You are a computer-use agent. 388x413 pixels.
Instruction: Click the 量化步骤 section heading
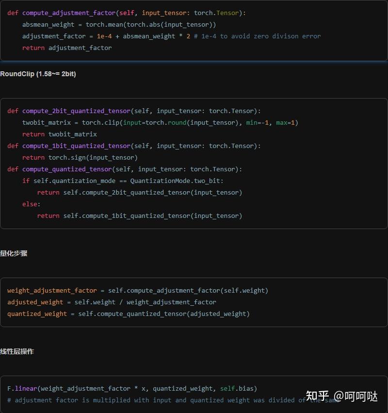pyautogui.click(x=15, y=253)
